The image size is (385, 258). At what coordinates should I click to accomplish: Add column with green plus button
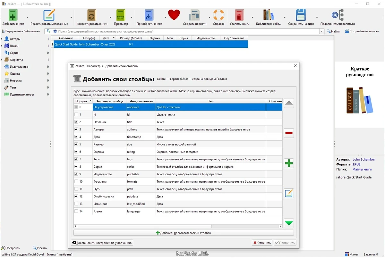click(x=289, y=163)
